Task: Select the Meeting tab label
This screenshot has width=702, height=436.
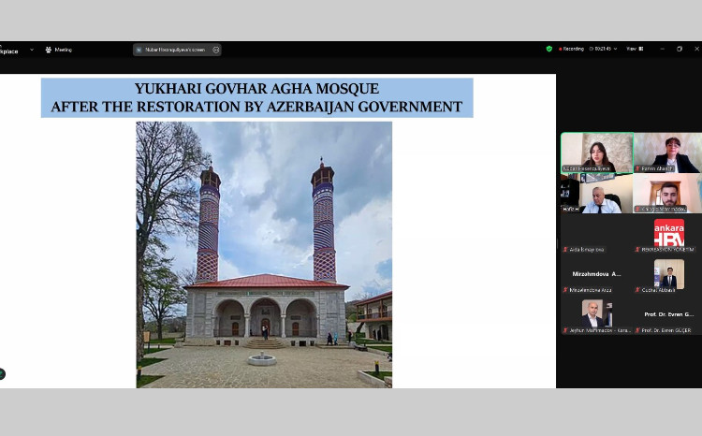Action: 63,50
